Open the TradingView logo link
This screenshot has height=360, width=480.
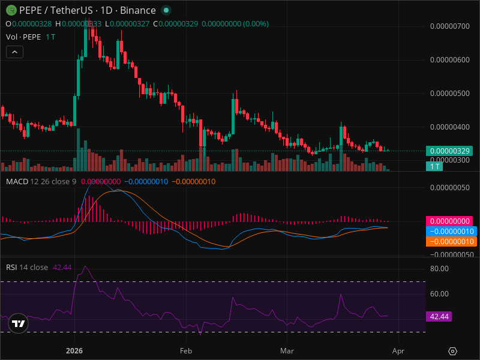click(x=19, y=323)
